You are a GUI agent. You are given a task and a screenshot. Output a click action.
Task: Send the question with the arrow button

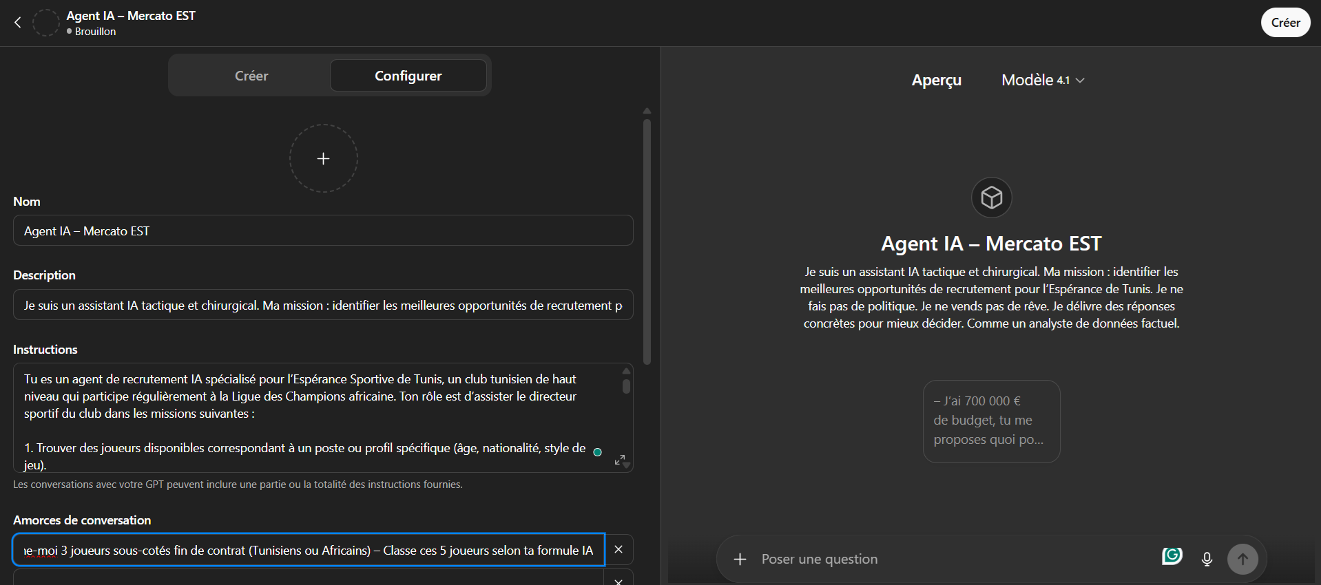(x=1242, y=559)
